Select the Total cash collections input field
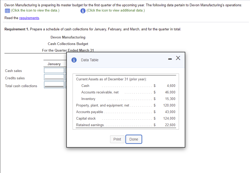 (x=54, y=85)
